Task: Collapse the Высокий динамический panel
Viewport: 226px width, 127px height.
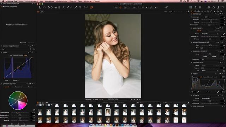Action: (x=191, y=42)
